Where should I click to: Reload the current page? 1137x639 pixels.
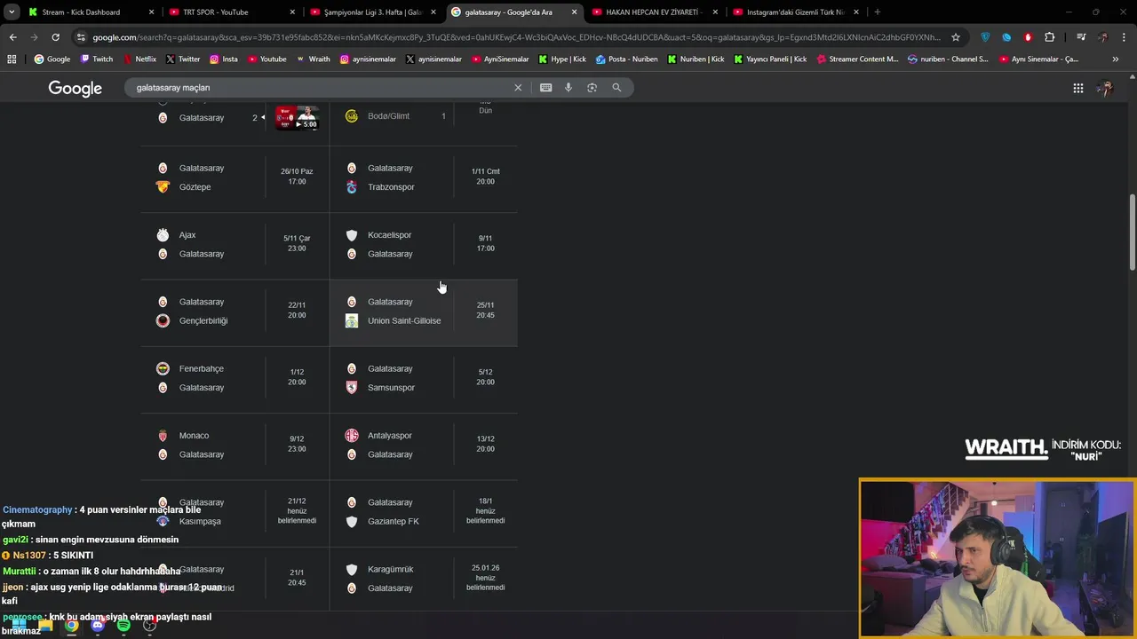pos(55,37)
